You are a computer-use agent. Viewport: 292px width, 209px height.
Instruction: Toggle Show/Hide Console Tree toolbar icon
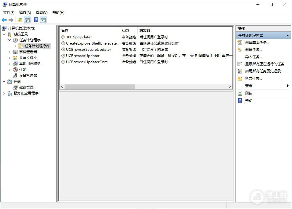27,20
